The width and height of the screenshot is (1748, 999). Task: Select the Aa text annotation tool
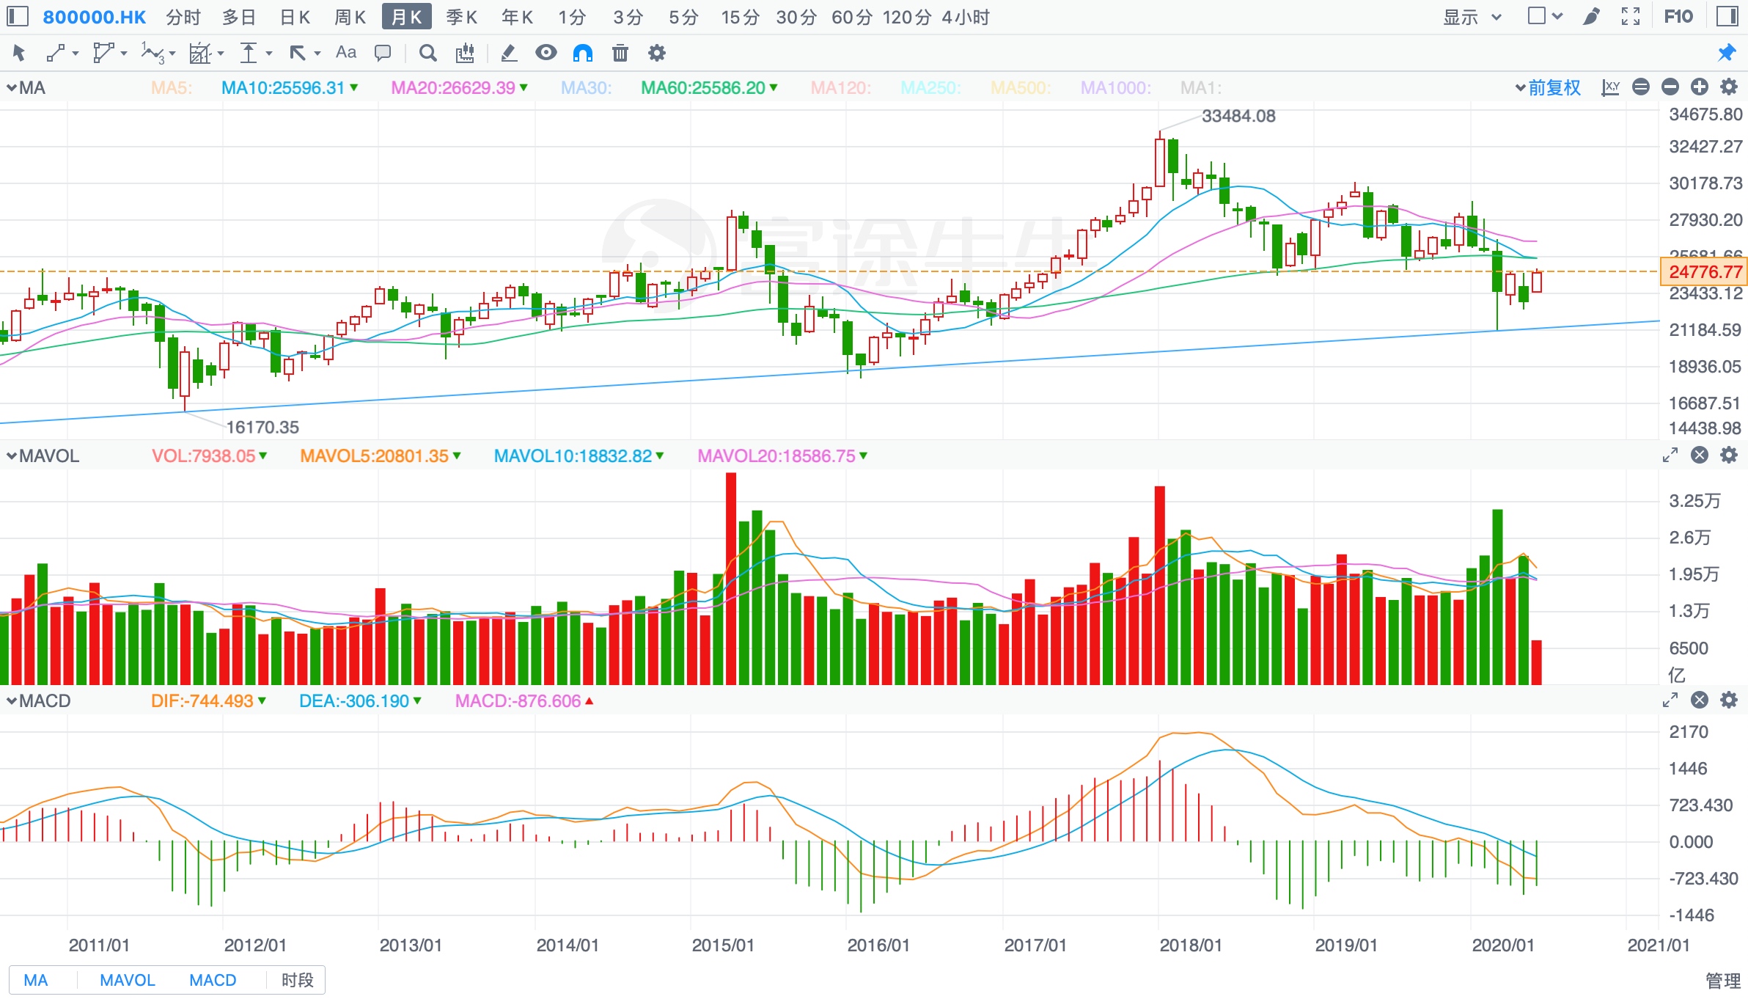click(x=346, y=53)
